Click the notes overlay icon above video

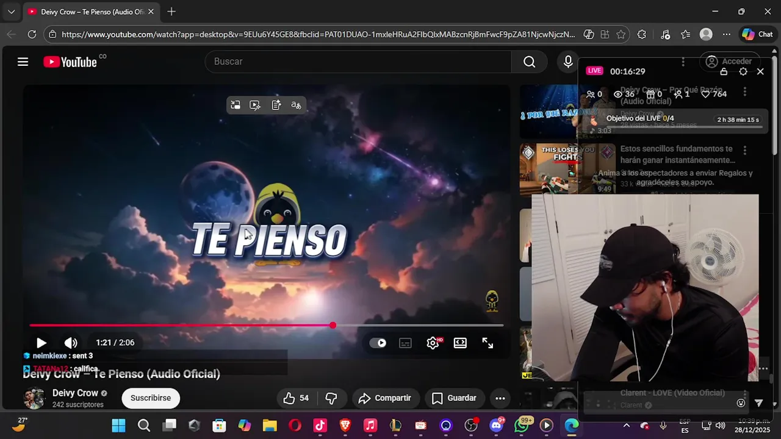276,105
